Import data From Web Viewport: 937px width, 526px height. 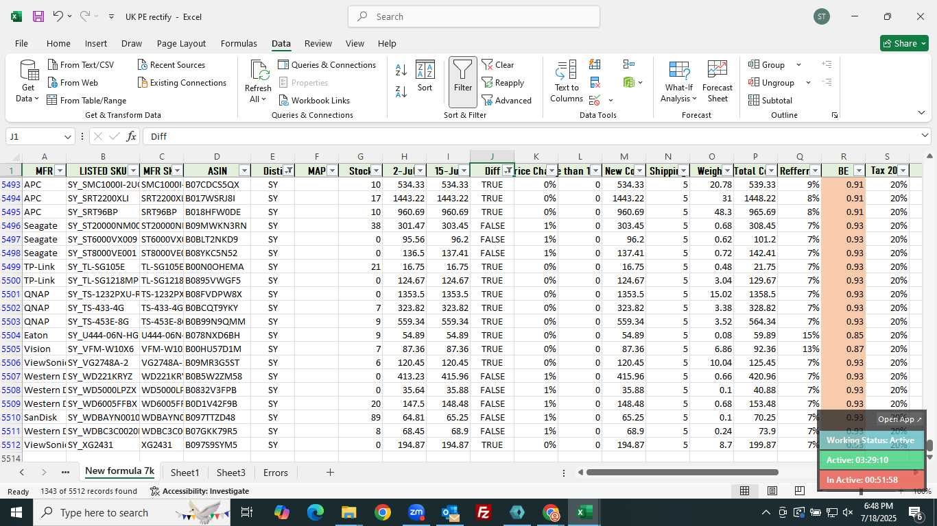(x=72, y=83)
